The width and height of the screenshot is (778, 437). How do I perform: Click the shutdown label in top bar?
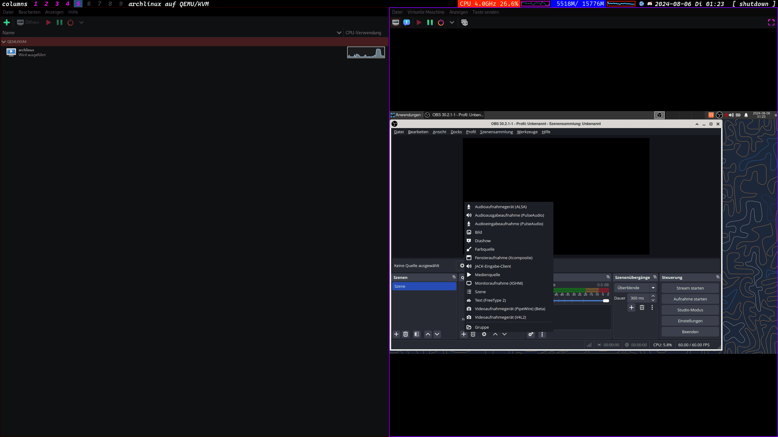pyautogui.click(x=754, y=4)
